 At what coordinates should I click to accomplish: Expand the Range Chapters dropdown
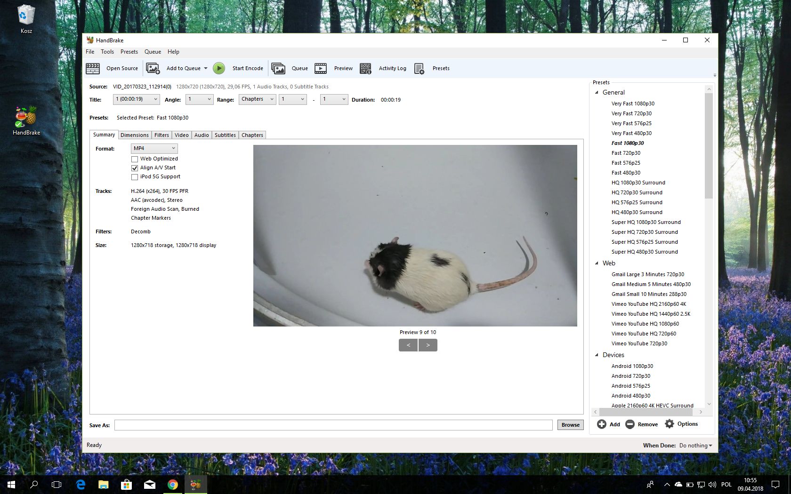[257, 99]
